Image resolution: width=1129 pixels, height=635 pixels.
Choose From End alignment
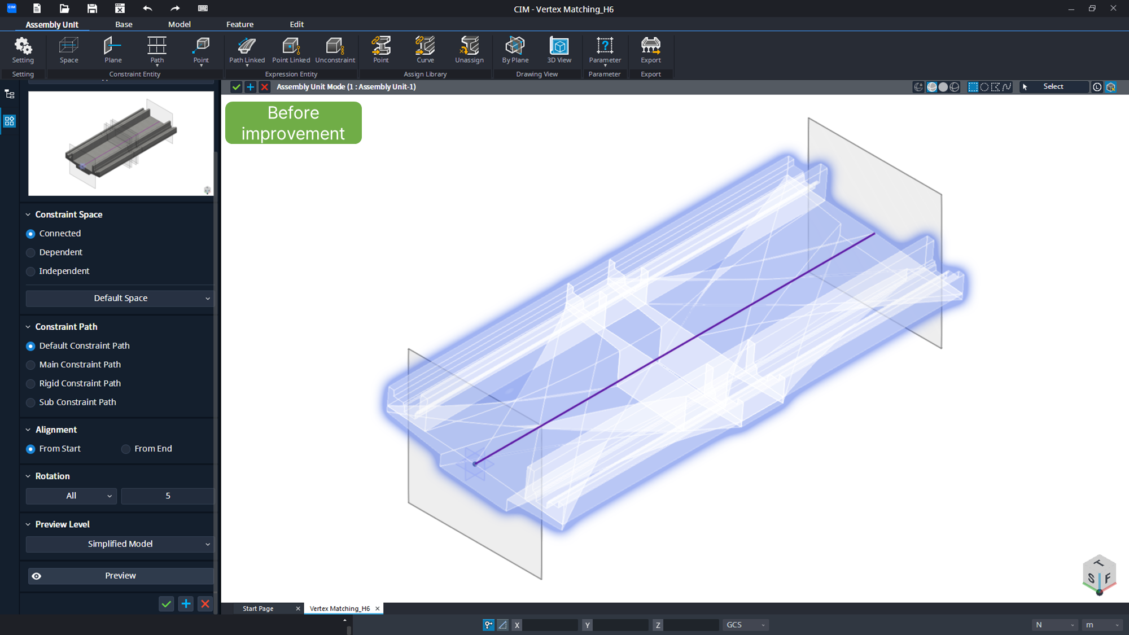pos(126,449)
